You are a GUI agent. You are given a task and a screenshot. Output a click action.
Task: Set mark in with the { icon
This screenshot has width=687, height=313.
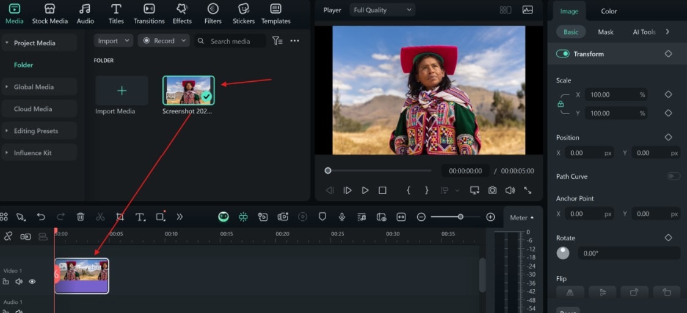pyautogui.click(x=409, y=190)
